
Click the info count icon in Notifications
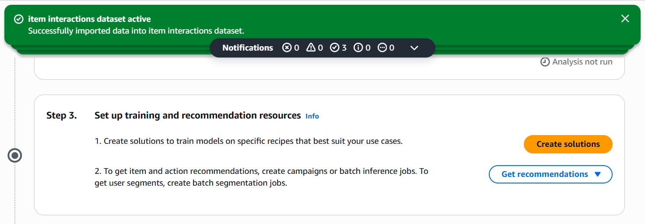(x=358, y=48)
